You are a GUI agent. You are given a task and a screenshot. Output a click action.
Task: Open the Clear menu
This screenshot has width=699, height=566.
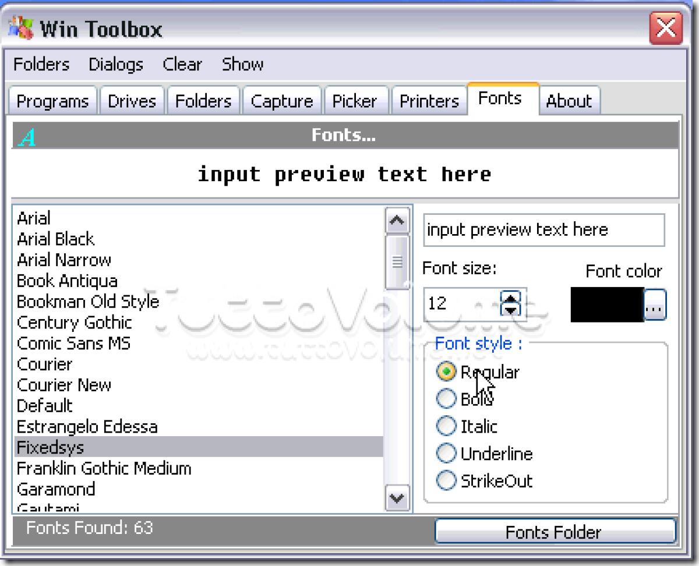click(182, 64)
